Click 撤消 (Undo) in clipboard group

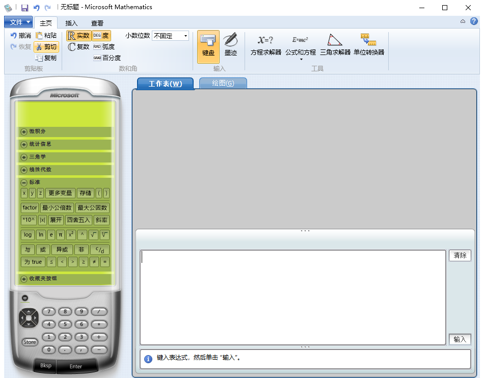[x=21, y=36]
